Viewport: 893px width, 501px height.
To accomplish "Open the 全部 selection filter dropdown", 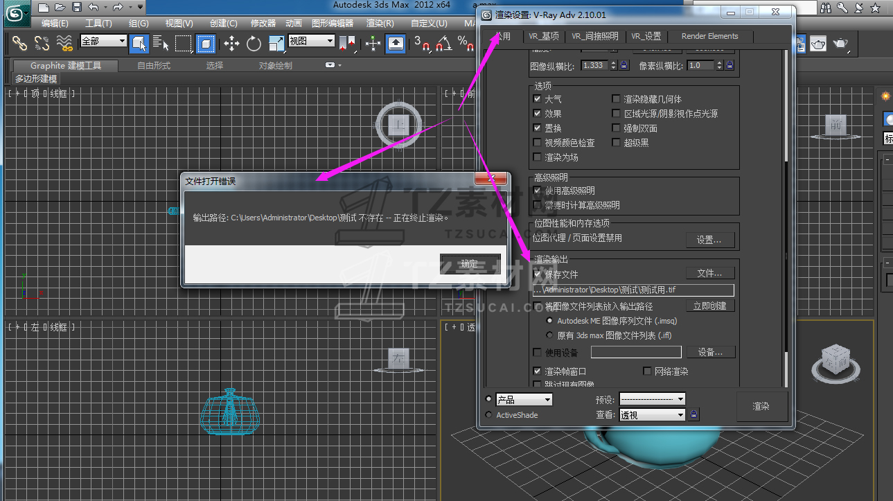I will pos(104,42).
